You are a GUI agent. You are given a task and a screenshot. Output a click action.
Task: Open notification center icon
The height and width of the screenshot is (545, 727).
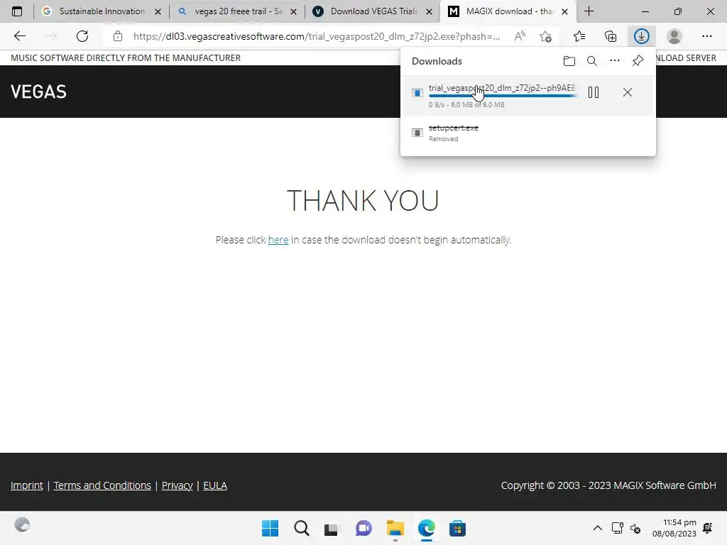708,528
